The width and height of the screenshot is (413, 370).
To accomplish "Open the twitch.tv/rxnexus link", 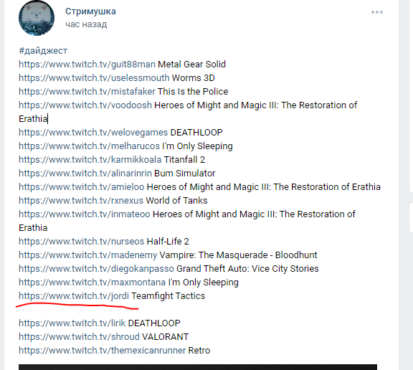I will (81, 201).
